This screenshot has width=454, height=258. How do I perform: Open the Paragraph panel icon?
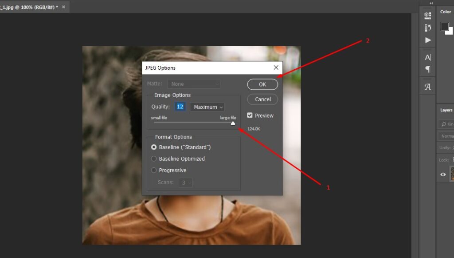(x=427, y=69)
